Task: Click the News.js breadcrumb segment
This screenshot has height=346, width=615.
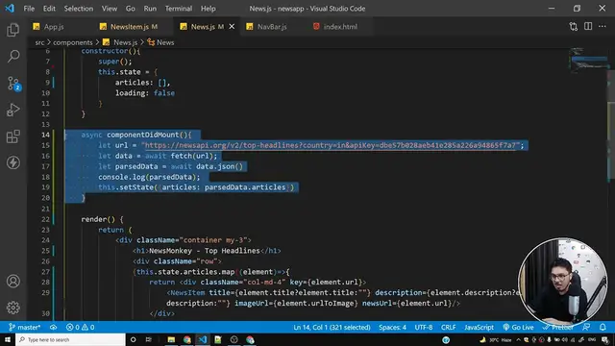Action: point(125,42)
